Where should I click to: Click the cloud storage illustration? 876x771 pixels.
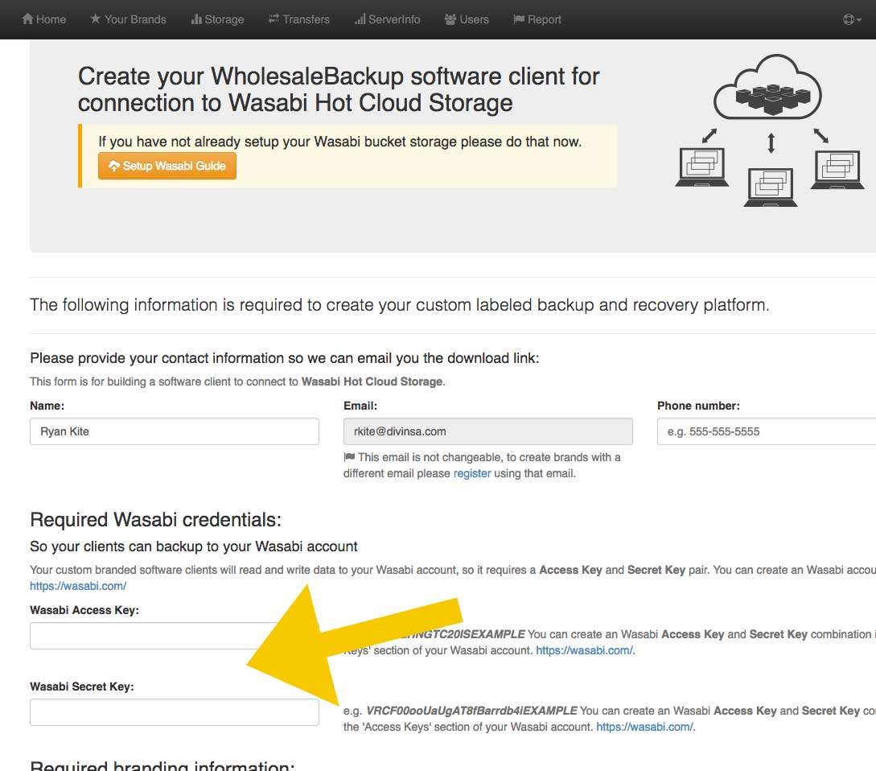click(x=769, y=130)
